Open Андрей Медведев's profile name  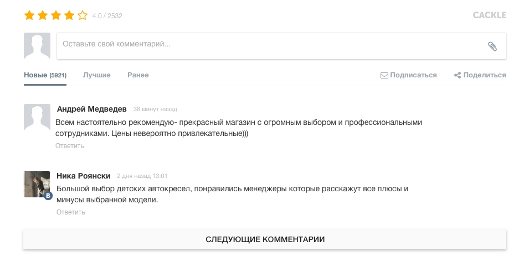(x=91, y=109)
